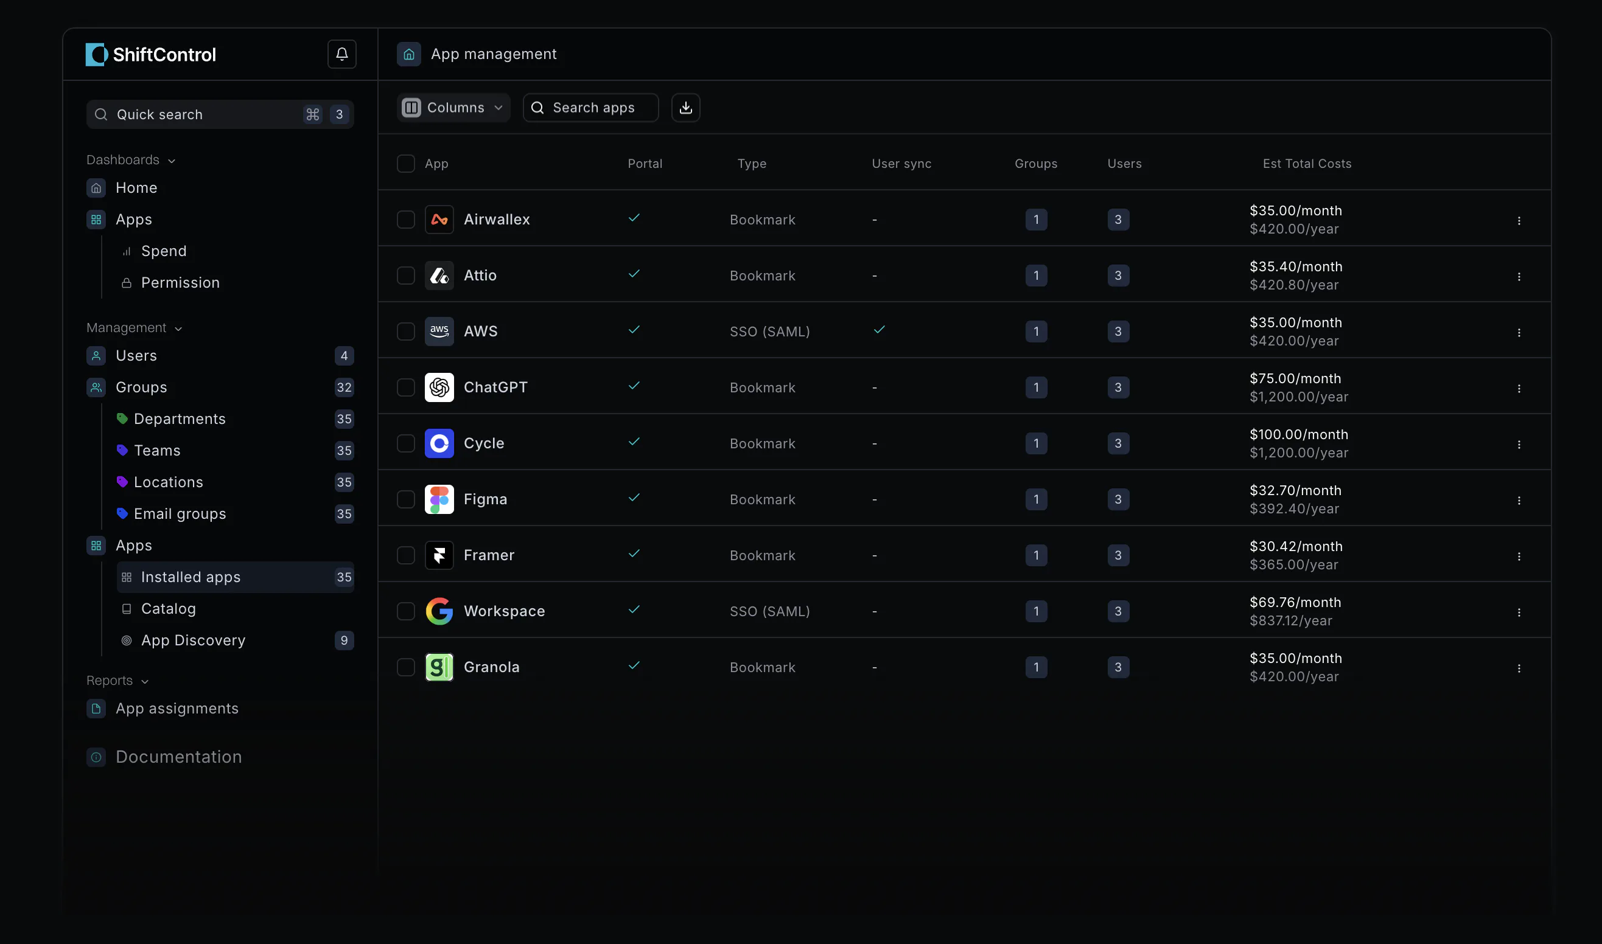This screenshot has width=1602, height=944.
Task: Click the download export icon button
Action: (x=685, y=108)
